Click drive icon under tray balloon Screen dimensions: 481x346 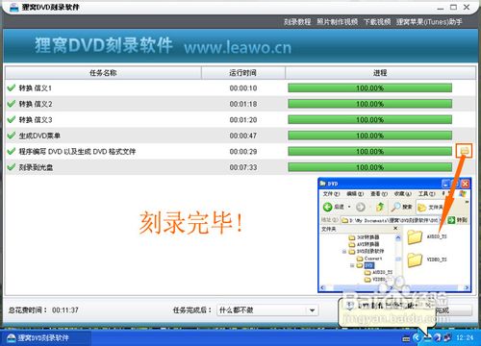[x=428, y=338]
